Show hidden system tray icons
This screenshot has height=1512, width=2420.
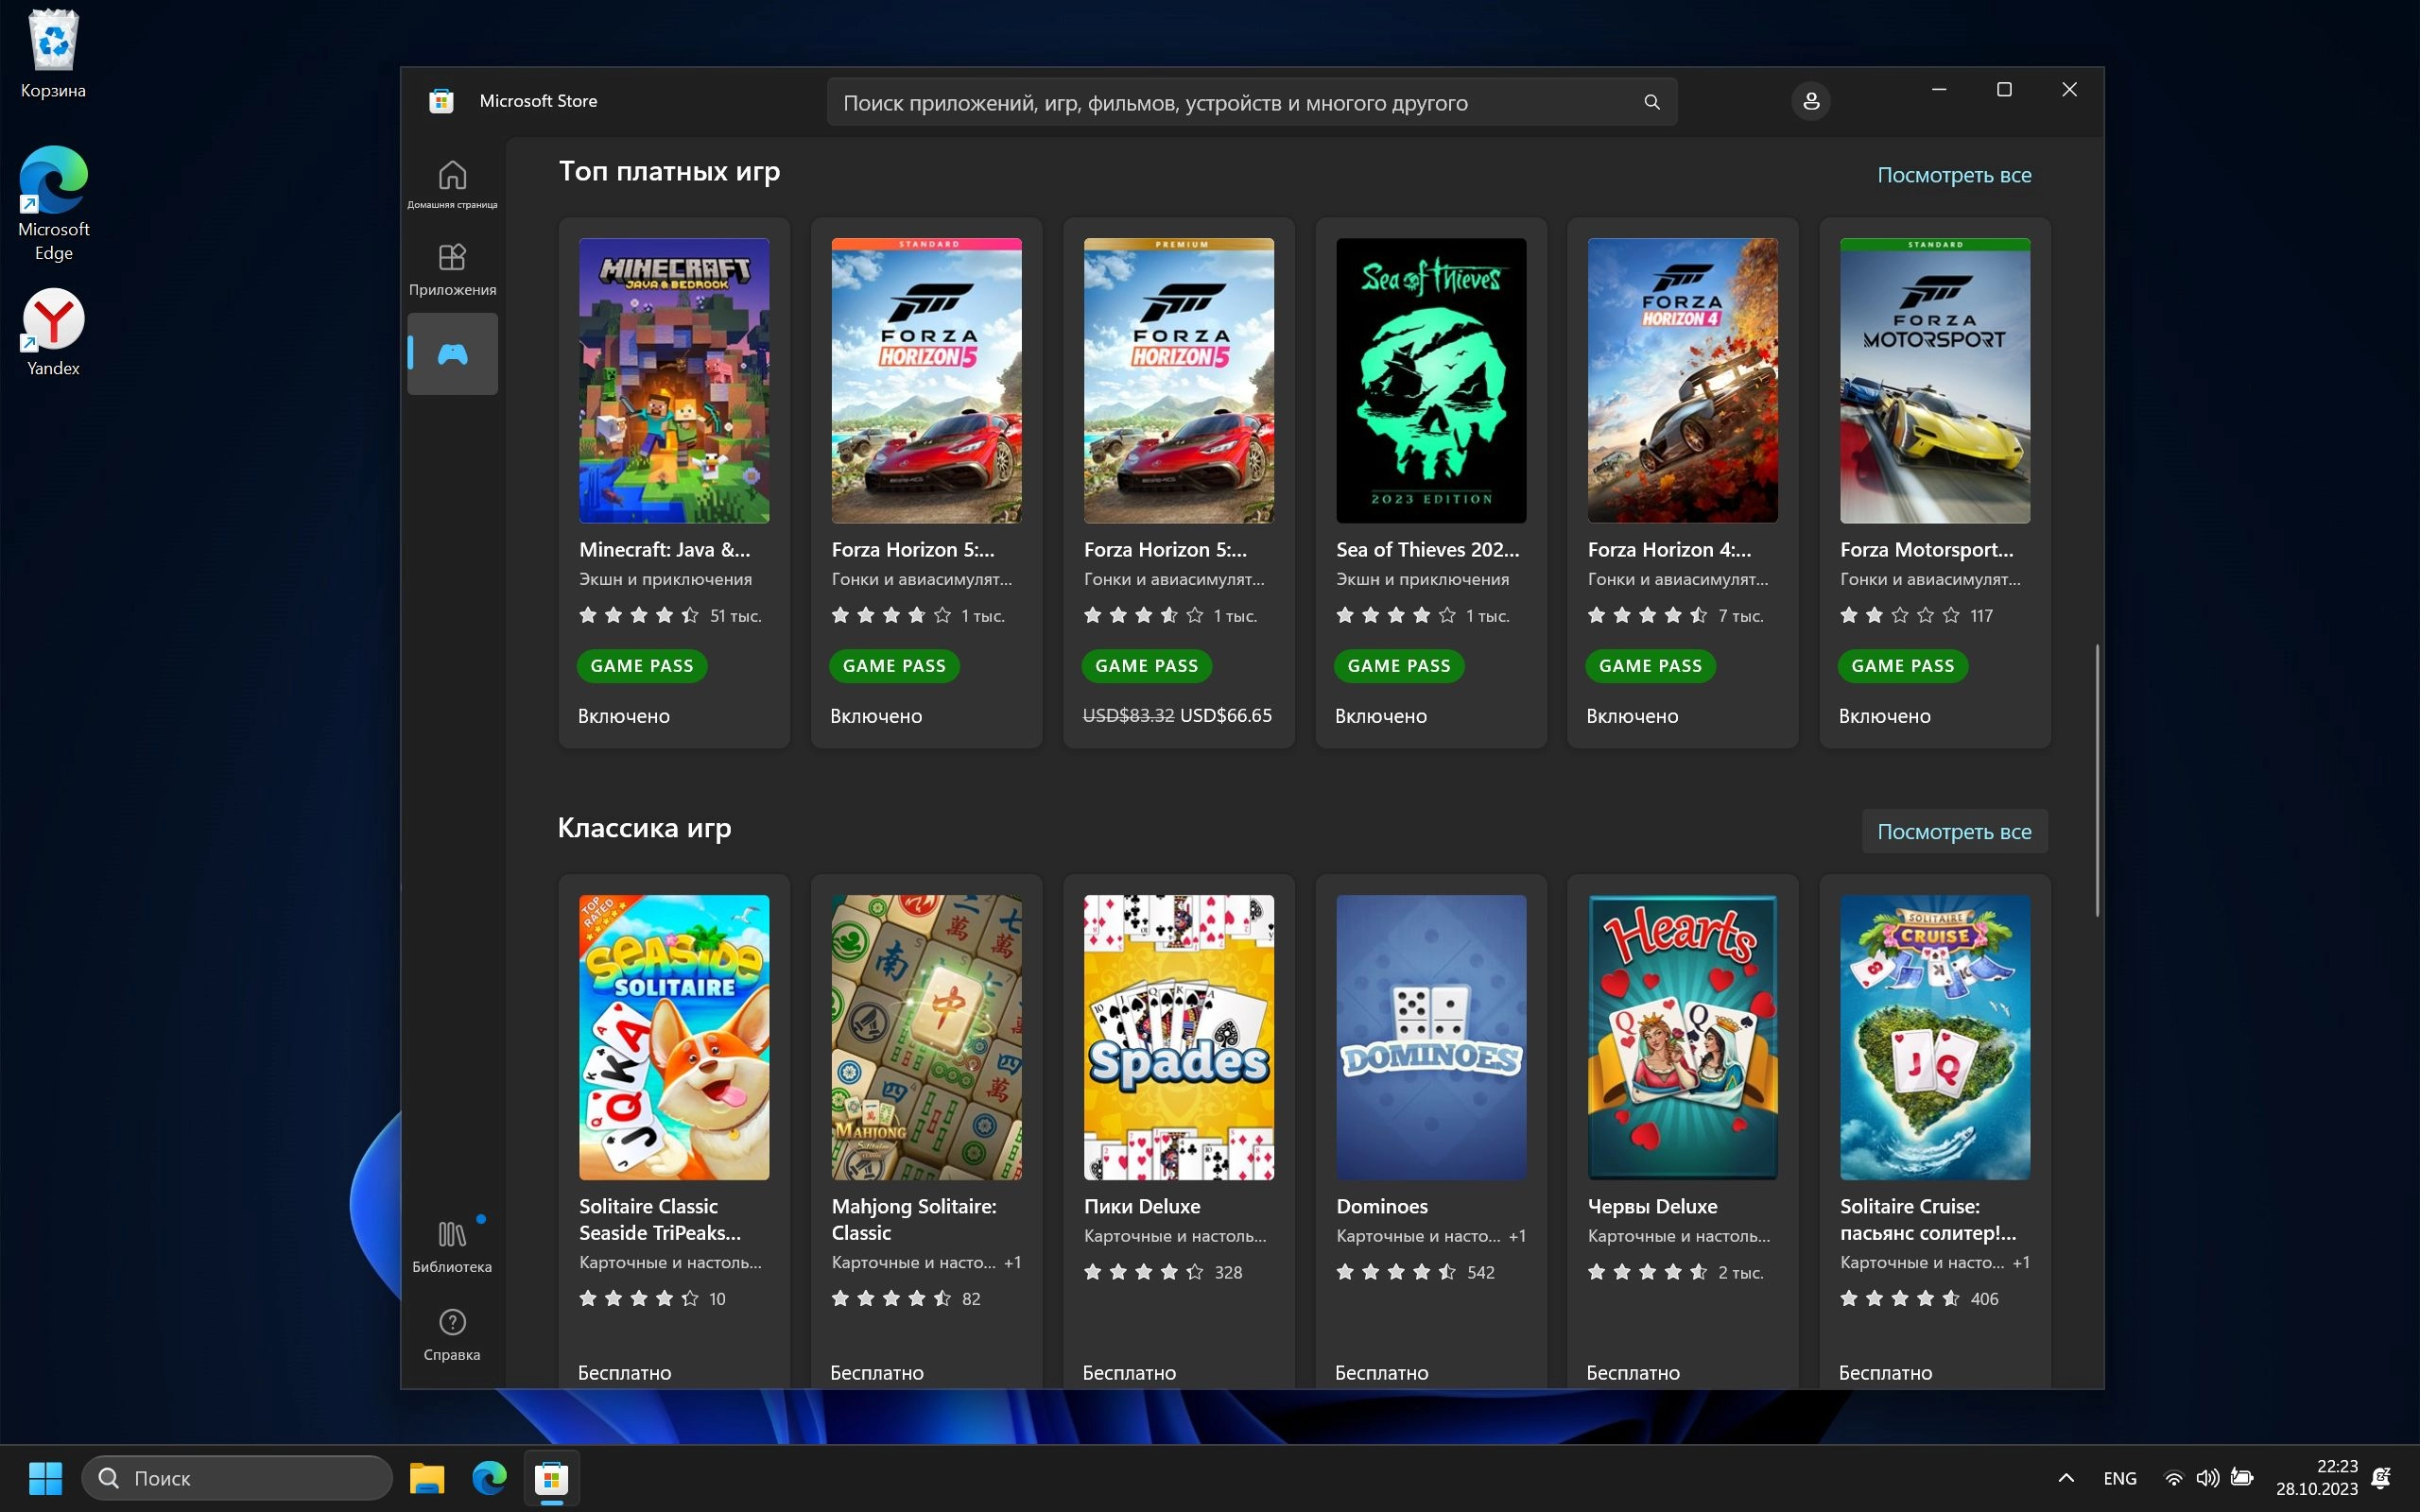2066,1477
